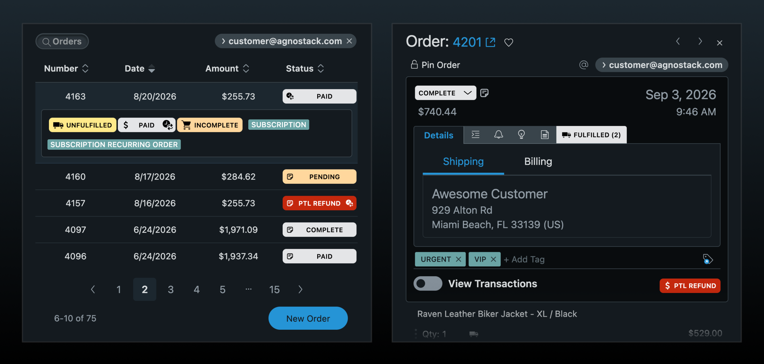Select order row 4097
Viewport: 764px width, 364px height.
click(196, 230)
